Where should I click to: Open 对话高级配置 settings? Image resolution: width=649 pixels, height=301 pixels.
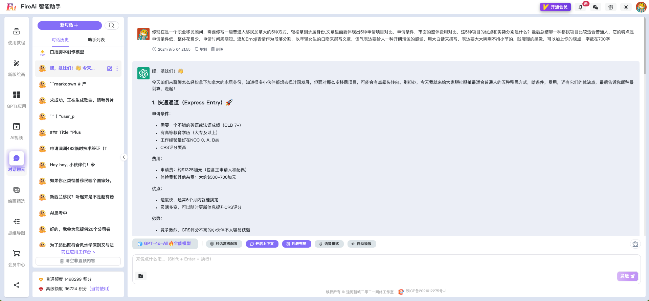pyautogui.click(x=224, y=244)
